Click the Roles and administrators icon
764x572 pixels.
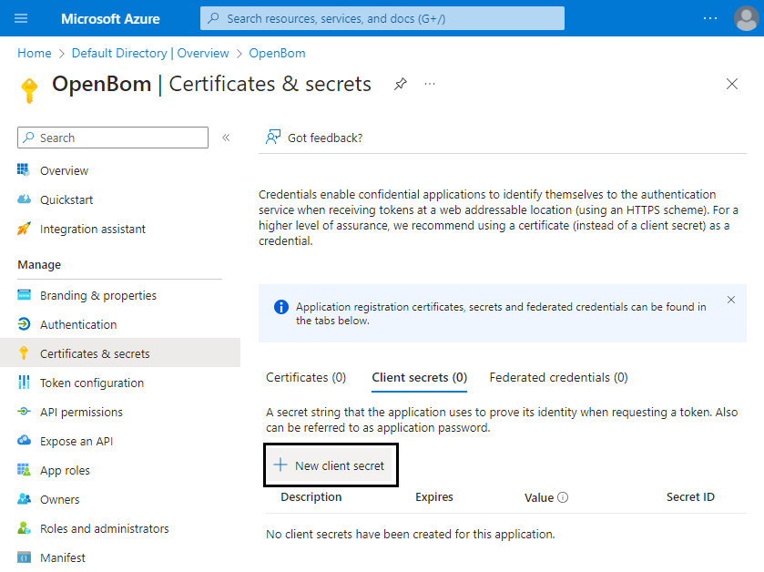[x=24, y=528]
